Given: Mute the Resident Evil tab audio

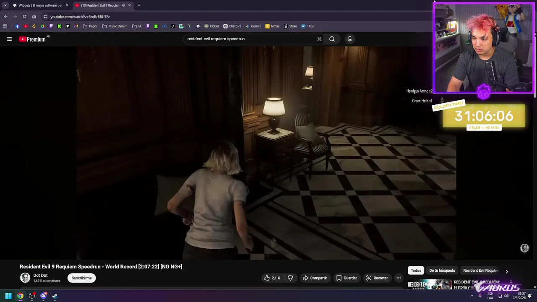Looking at the screenshot, I should click(123, 5).
